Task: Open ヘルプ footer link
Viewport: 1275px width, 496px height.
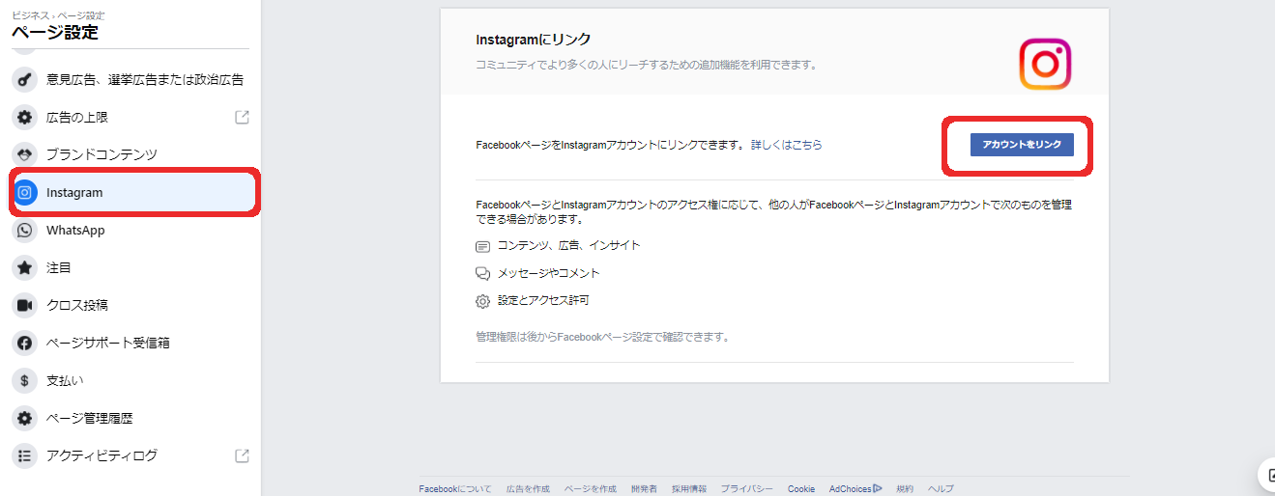Action: coord(941,489)
